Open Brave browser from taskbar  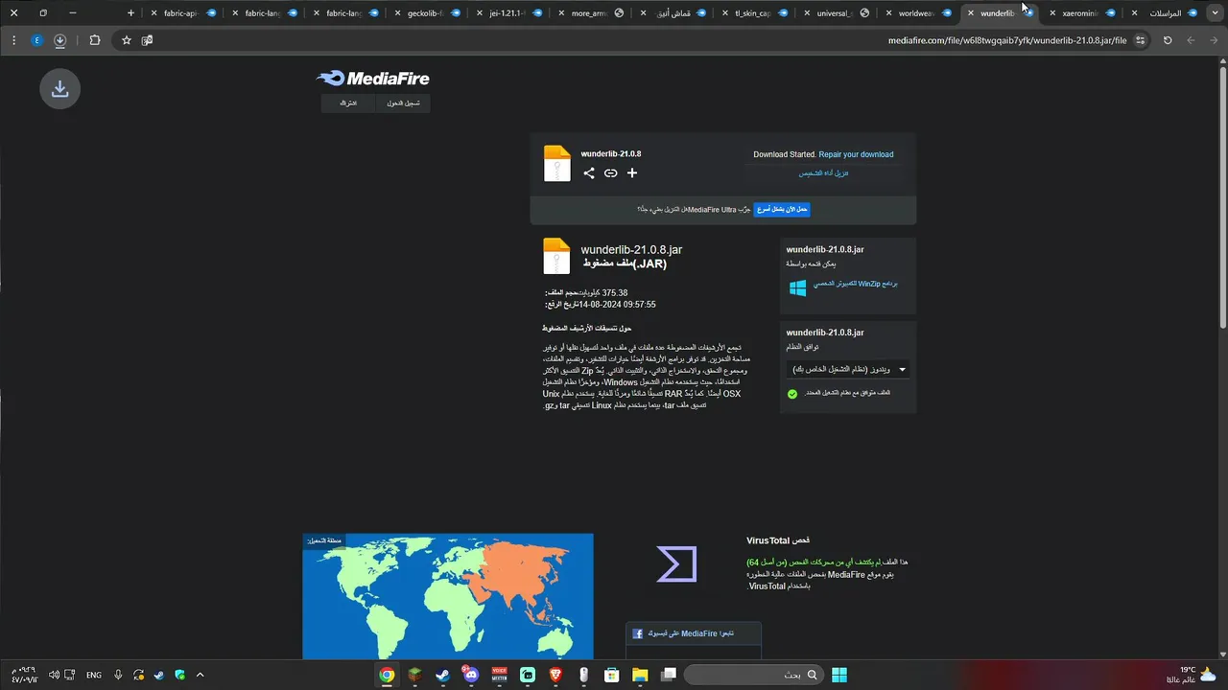pyautogui.click(x=555, y=675)
